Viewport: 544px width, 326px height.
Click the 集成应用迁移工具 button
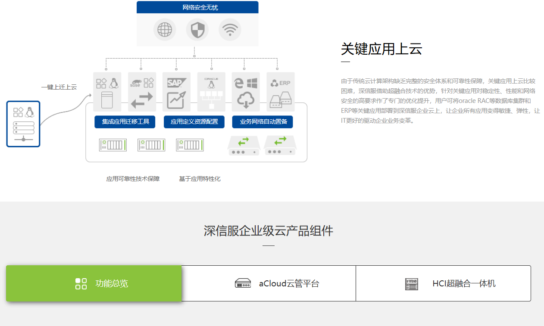pos(125,122)
